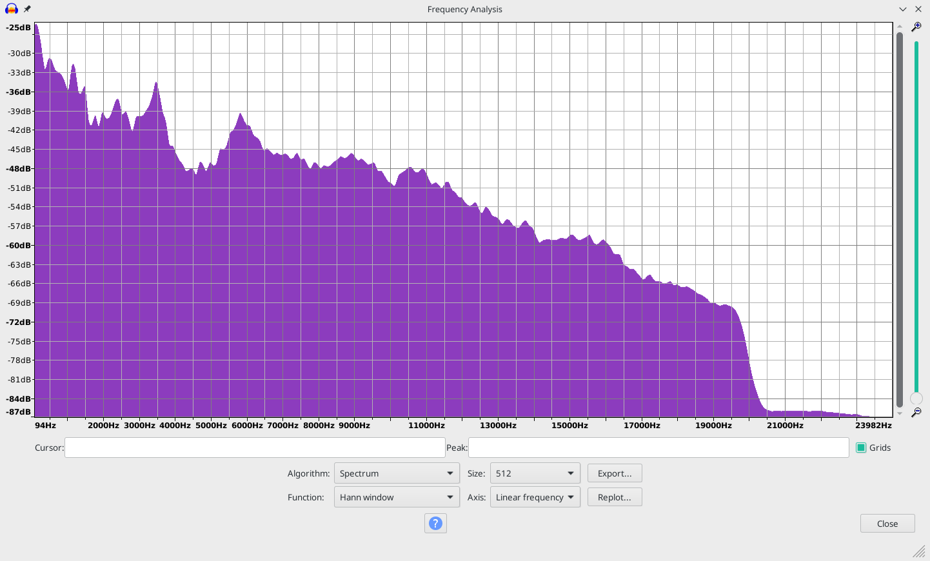Click the -36dB axis label
Viewport: 930px width, 561px height.
pyautogui.click(x=18, y=92)
